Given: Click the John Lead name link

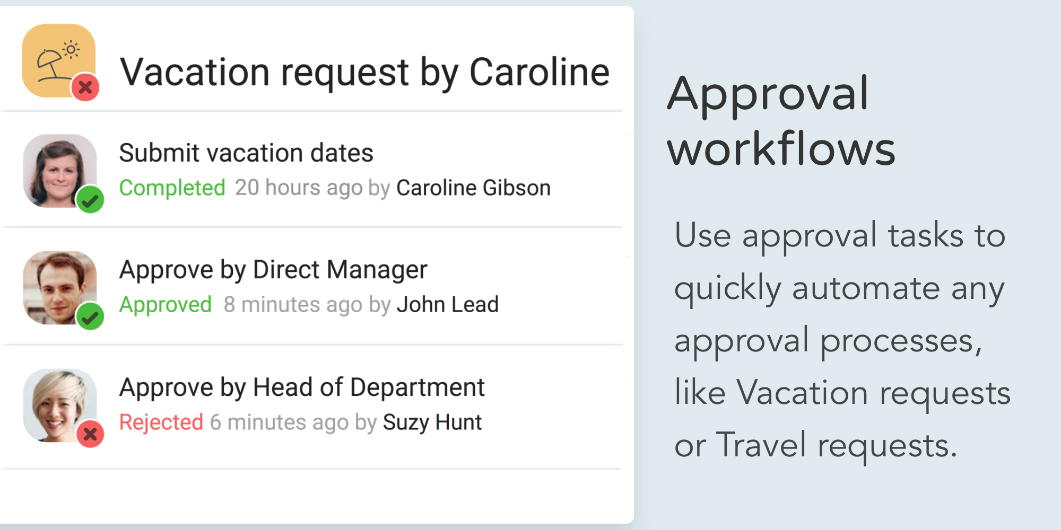Looking at the screenshot, I should [447, 305].
